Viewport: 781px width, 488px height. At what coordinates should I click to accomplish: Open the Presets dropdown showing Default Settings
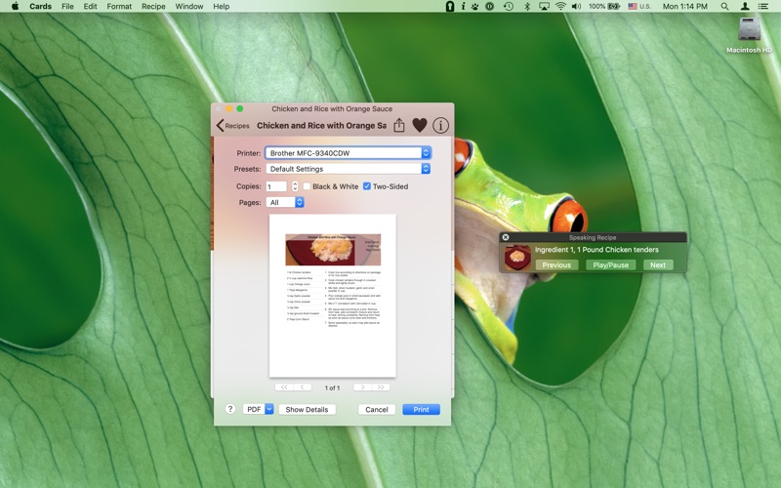pyautogui.click(x=349, y=169)
